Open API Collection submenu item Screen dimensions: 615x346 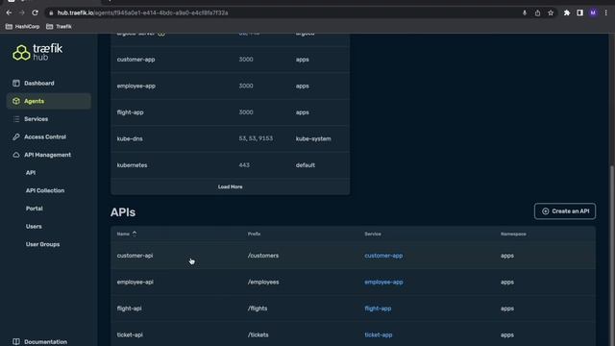[45, 190]
